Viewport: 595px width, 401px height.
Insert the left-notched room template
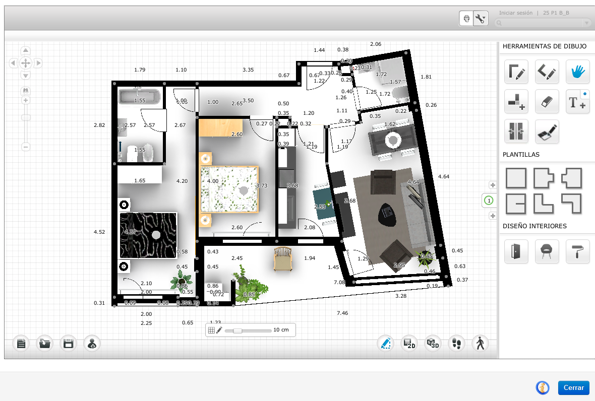[x=571, y=178]
